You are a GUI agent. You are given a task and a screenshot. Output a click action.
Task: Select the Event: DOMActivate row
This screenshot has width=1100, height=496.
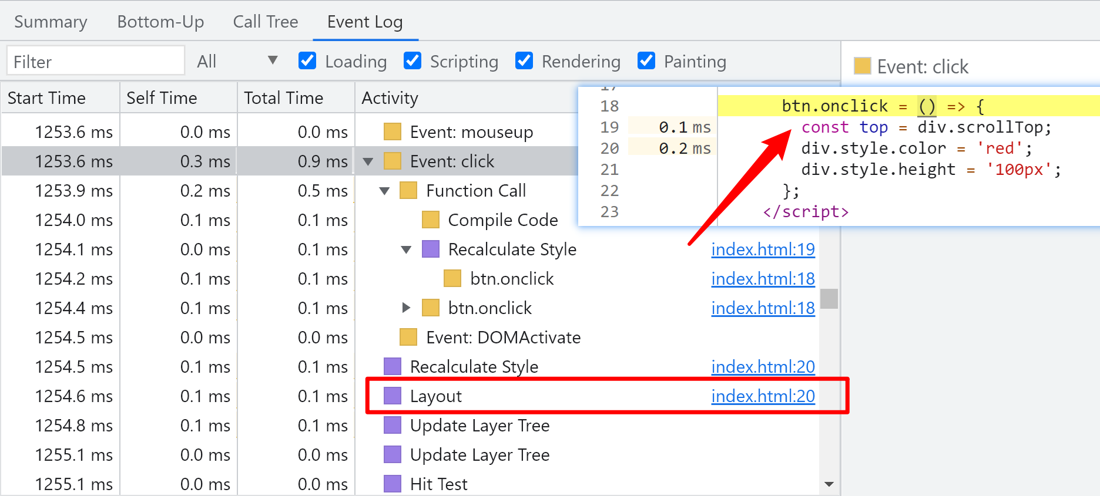(410, 338)
